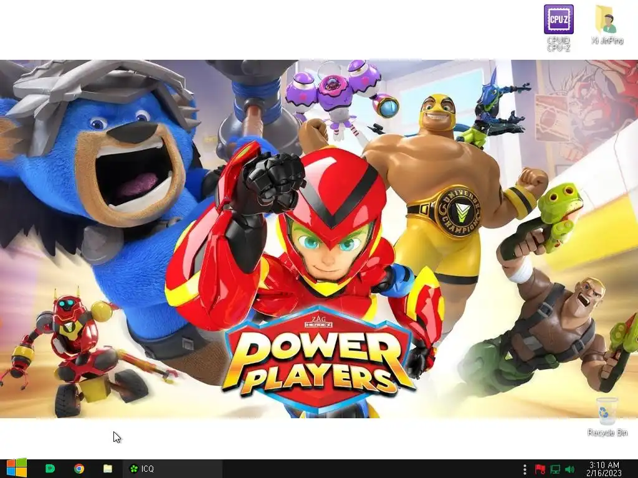The image size is (638, 478).
Task: Open the volume speaker tray icon
Action: [x=569, y=469]
